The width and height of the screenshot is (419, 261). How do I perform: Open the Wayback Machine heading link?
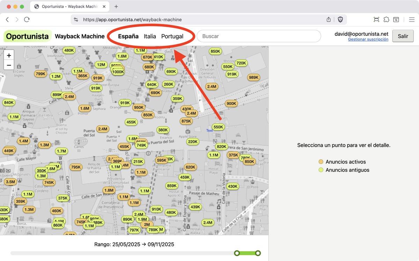click(x=80, y=36)
